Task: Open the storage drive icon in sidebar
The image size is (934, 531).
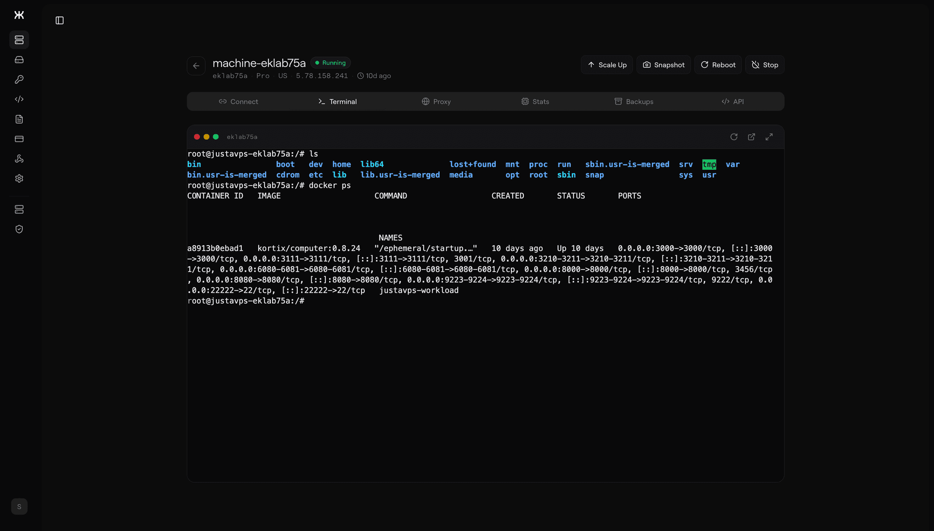Action: (19, 60)
